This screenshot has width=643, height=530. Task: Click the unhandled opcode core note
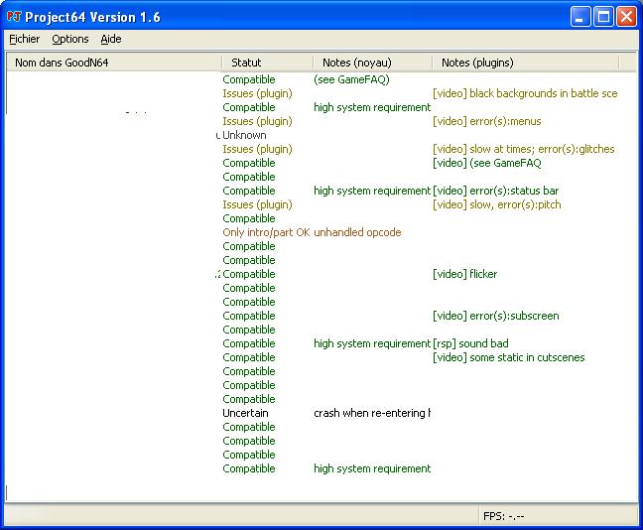coord(357,232)
